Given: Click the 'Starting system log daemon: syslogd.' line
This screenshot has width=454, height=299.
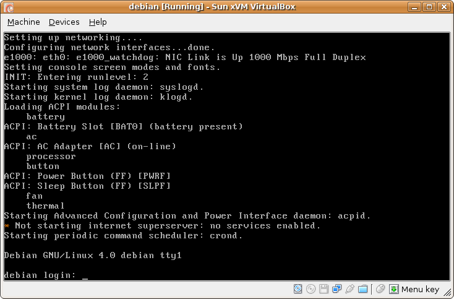Looking at the screenshot, I should click(x=104, y=87).
